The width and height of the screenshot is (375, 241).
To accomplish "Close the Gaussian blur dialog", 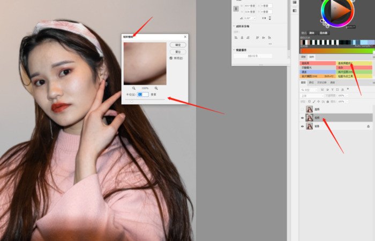I will pos(185,37).
